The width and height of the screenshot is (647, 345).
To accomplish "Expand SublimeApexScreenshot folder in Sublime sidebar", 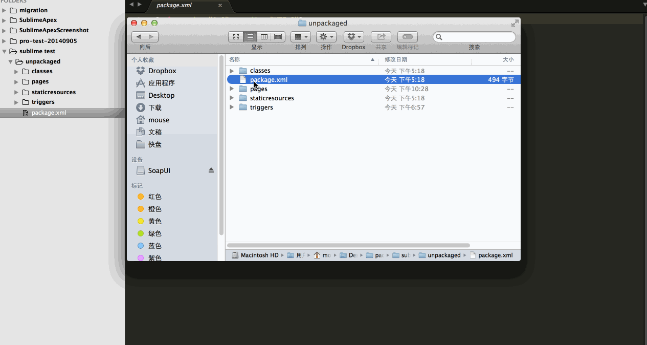I will coord(4,31).
